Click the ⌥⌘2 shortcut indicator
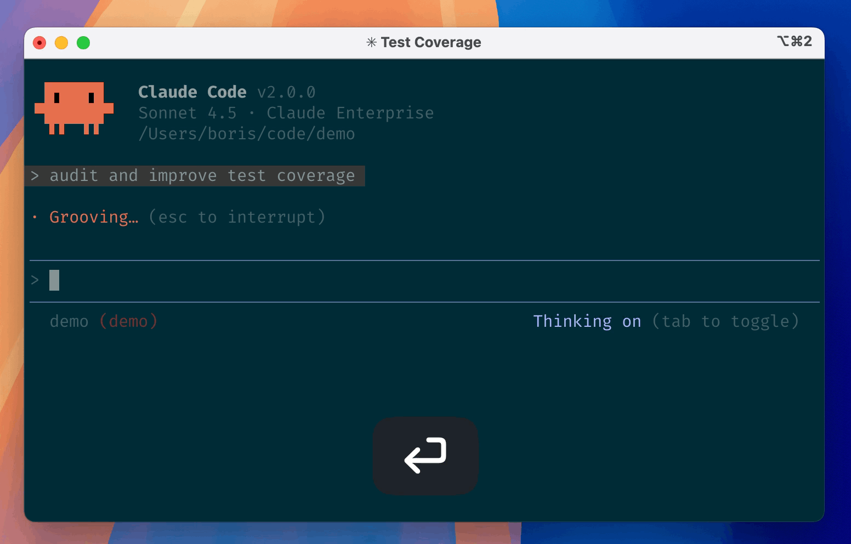The image size is (851, 544). [x=794, y=42]
